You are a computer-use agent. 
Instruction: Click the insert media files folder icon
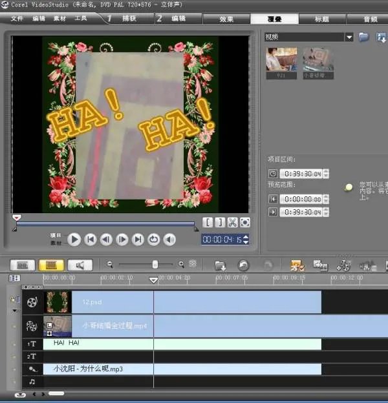coord(221,265)
